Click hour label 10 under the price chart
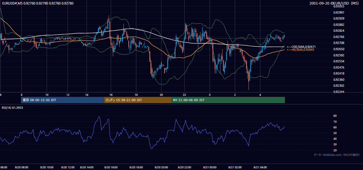363x170 pixels. tap(47, 95)
